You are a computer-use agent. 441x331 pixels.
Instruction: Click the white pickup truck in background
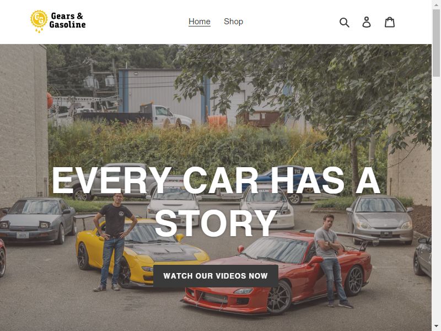(x=166, y=116)
